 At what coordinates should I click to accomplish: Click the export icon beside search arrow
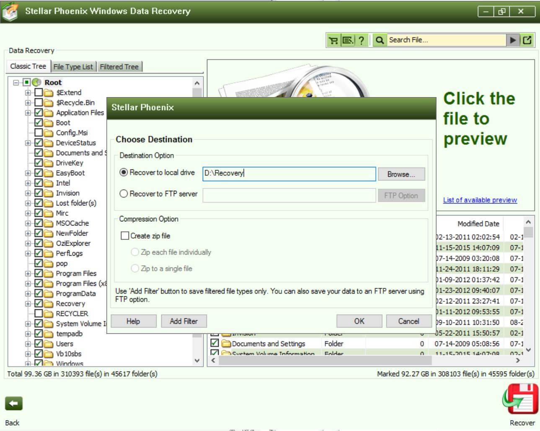527,40
